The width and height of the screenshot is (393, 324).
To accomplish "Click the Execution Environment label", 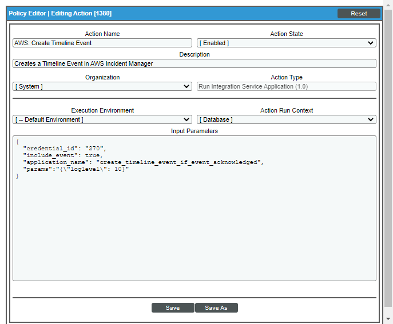I will pos(102,110).
